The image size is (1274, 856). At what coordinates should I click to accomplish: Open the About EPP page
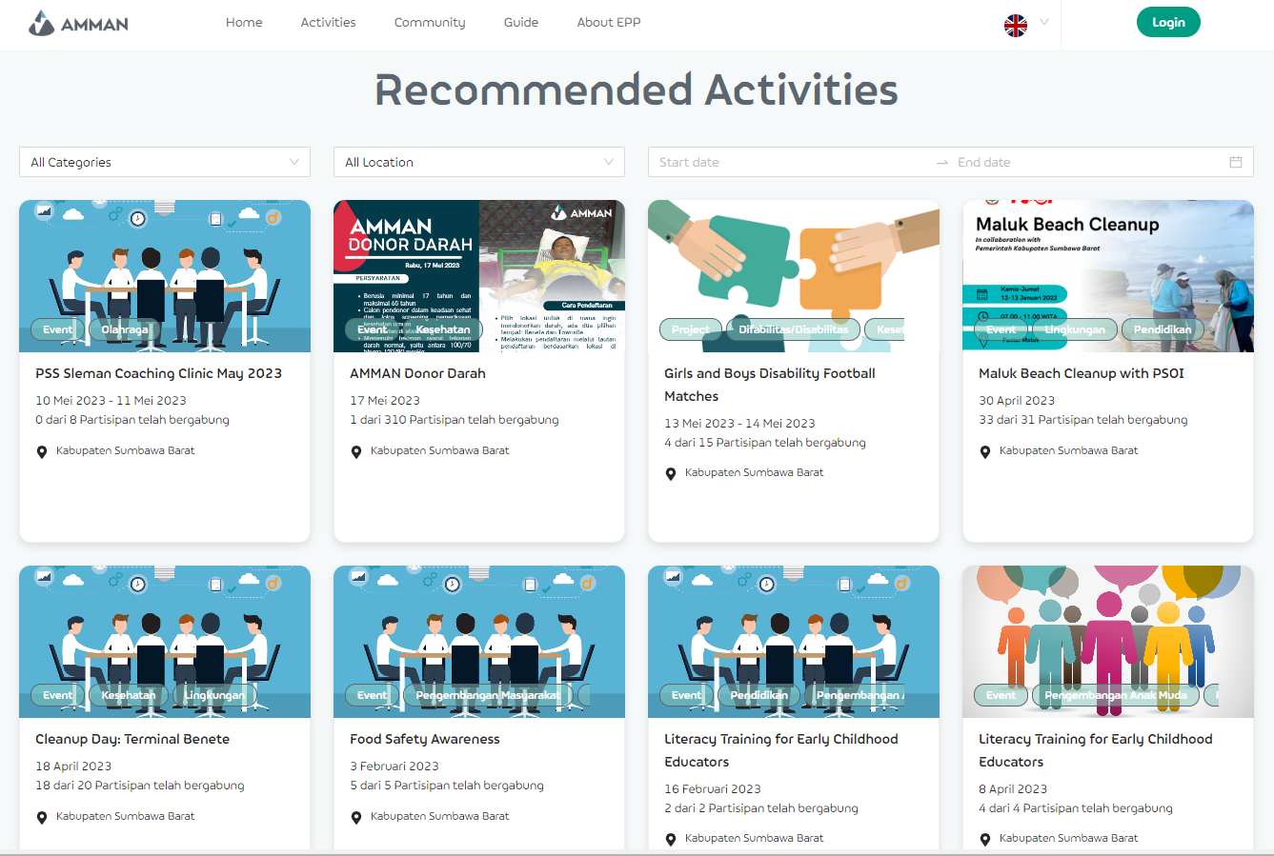pyautogui.click(x=608, y=22)
